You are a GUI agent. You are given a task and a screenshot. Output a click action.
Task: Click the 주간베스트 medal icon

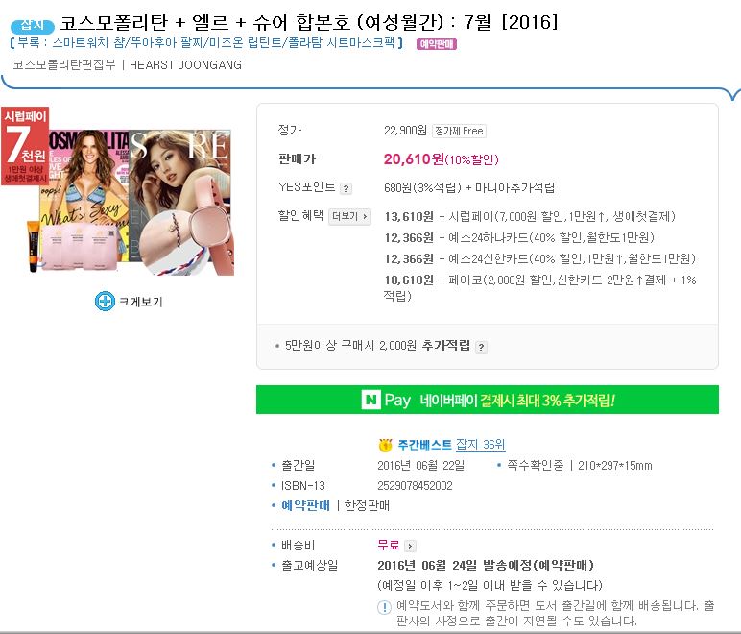[x=385, y=445]
